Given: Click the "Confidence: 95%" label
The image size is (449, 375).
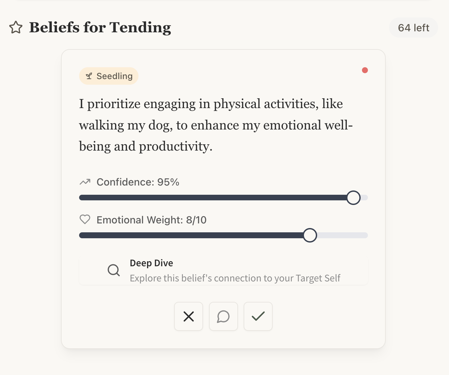Looking at the screenshot, I should coord(138,182).
